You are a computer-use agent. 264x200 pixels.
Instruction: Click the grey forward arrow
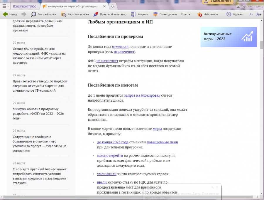coord(24,14)
